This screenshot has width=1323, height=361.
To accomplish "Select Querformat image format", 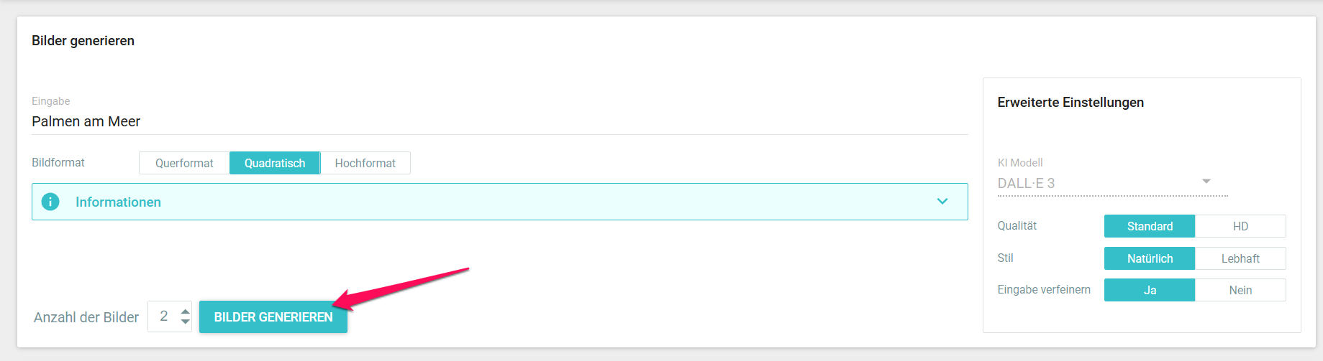I will (x=184, y=163).
